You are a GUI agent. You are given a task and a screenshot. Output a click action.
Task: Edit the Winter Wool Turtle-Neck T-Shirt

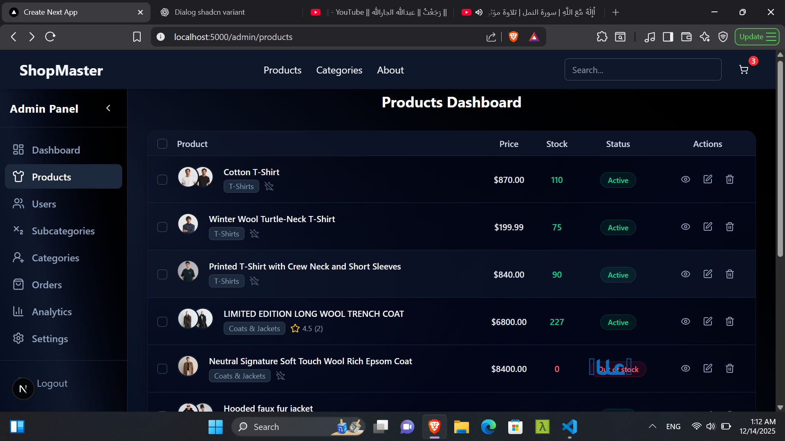tap(708, 227)
